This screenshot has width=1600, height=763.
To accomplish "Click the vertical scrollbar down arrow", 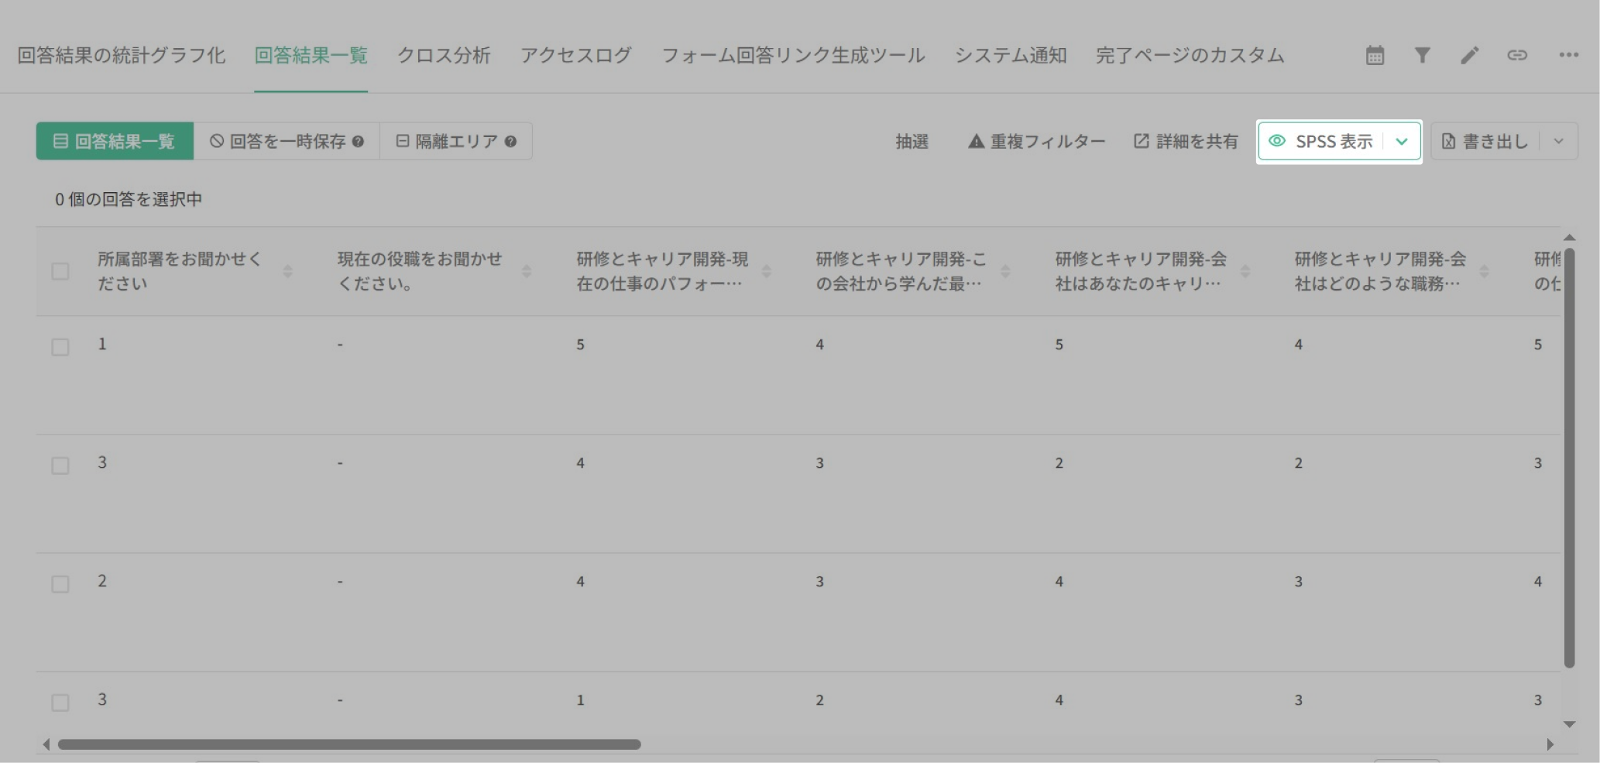I will (x=1570, y=724).
